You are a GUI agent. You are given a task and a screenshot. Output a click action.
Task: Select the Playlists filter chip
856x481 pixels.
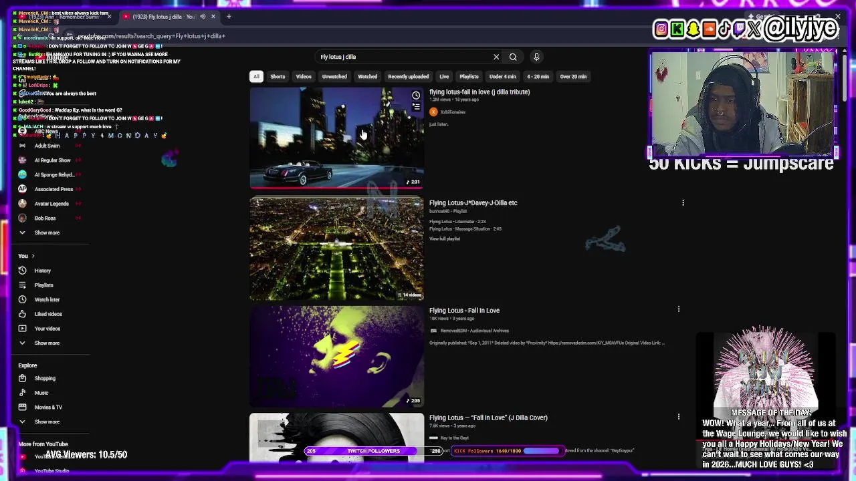point(469,77)
